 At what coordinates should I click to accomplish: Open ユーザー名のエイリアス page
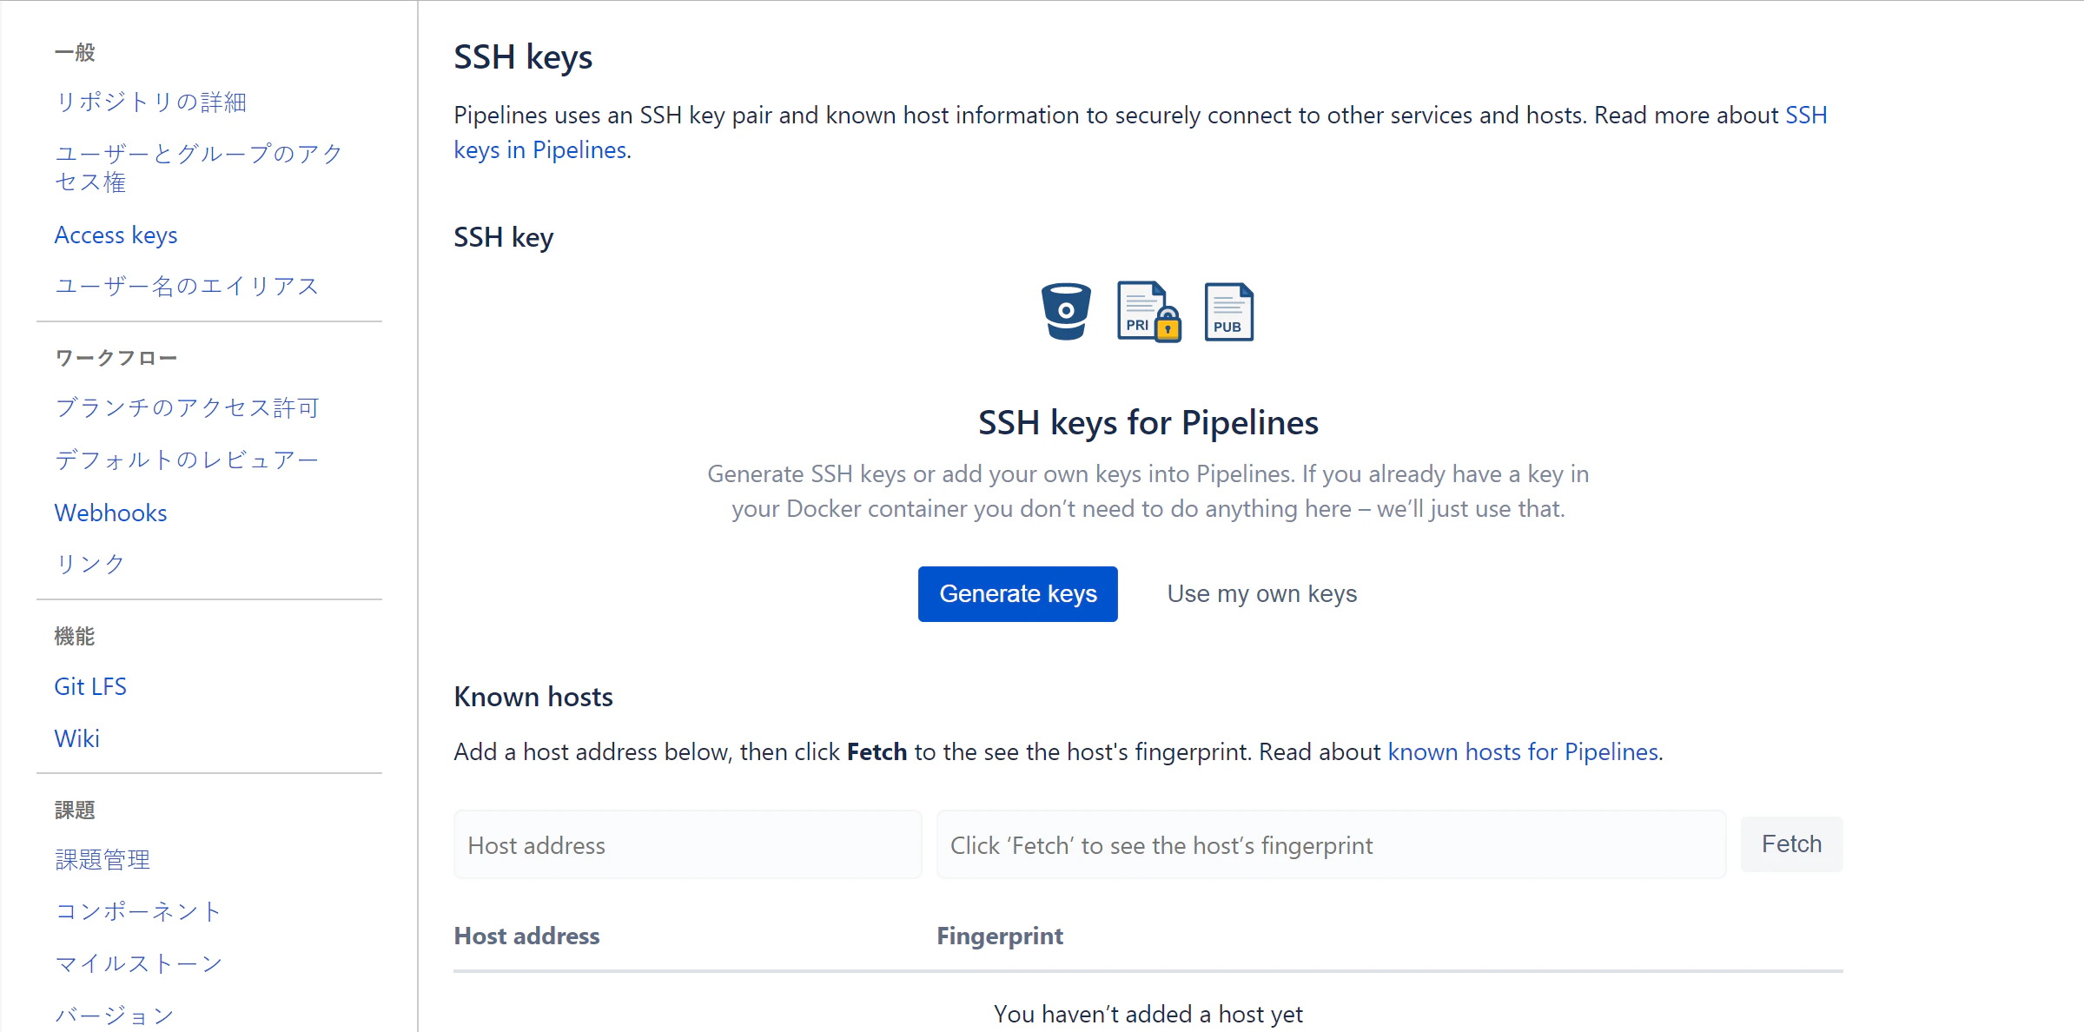point(187,287)
